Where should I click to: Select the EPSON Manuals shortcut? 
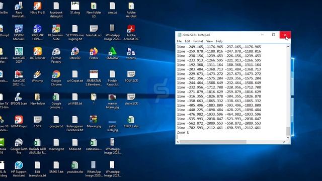pos(19,33)
